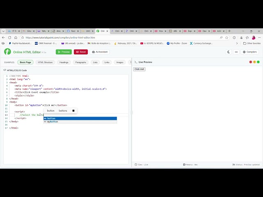
Task: Pick the Paragraphs example chip
Action: [x=81, y=62]
